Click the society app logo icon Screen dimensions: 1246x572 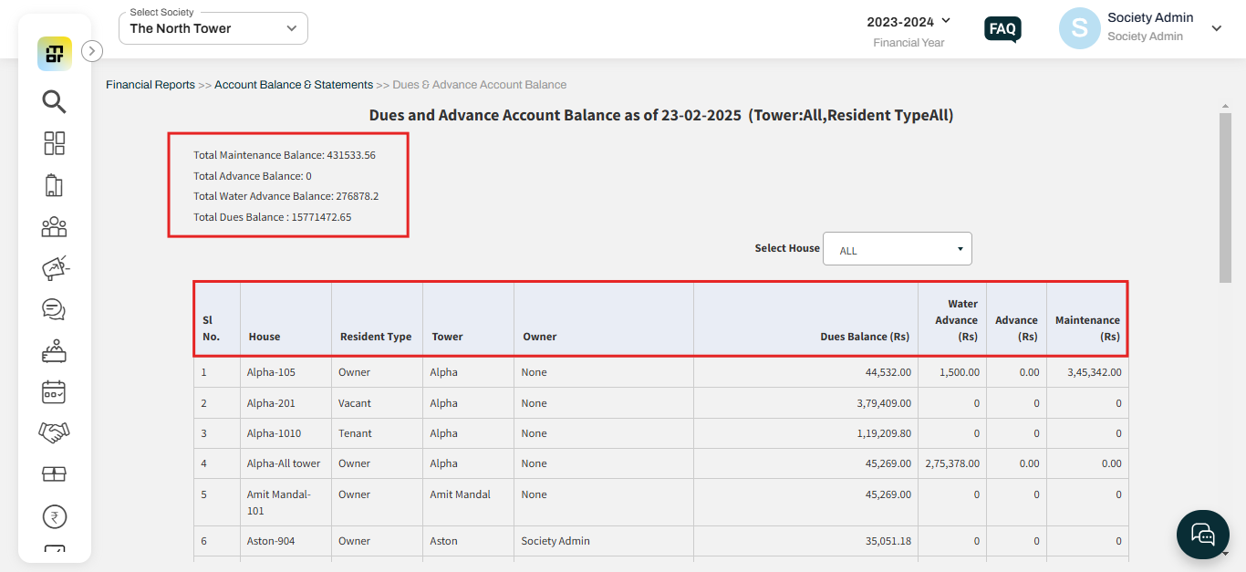[55, 54]
